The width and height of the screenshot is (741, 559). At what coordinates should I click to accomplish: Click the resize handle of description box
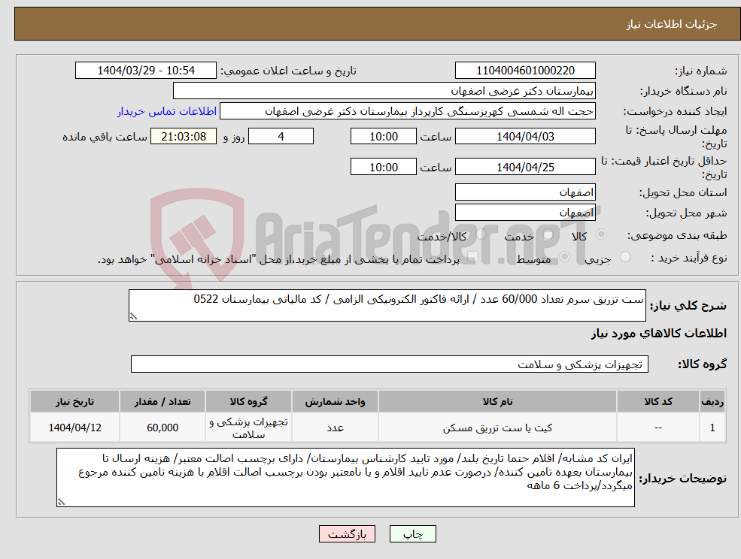point(133,317)
